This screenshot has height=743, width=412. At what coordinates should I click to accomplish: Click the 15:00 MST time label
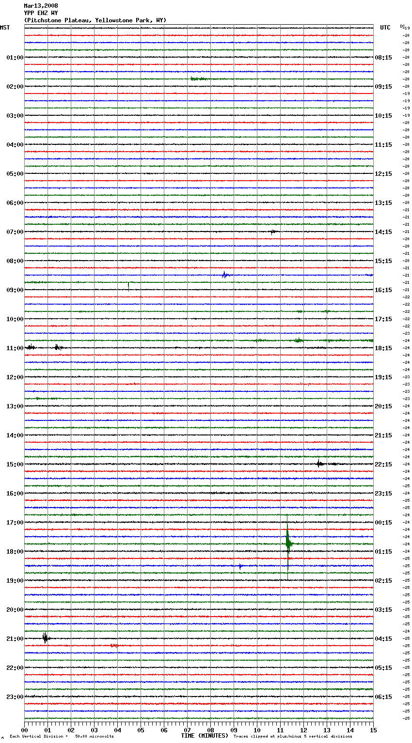pos(15,464)
